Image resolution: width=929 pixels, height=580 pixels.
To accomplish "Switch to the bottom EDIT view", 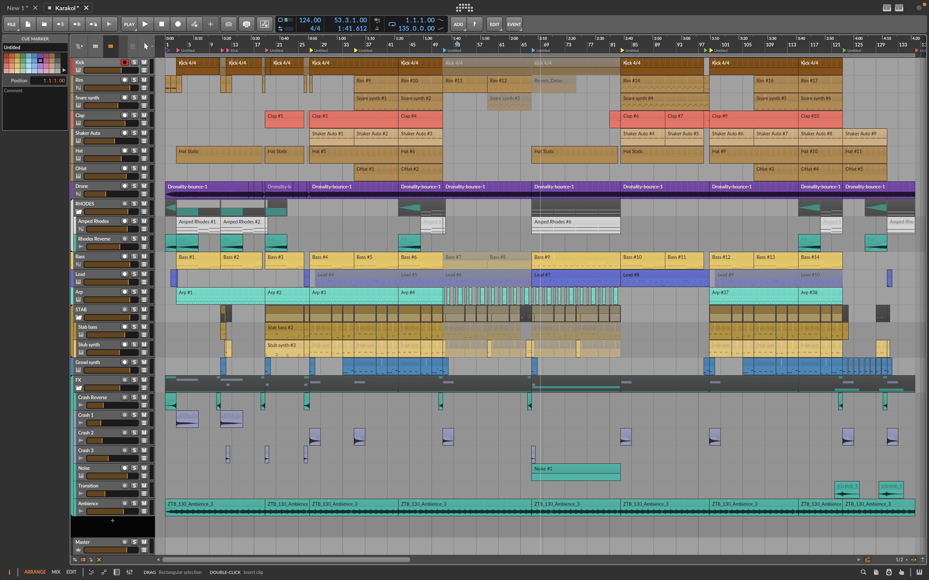I will (x=71, y=572).
